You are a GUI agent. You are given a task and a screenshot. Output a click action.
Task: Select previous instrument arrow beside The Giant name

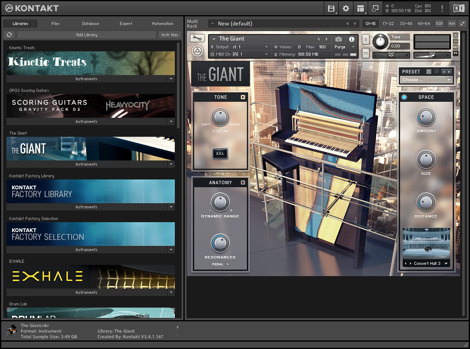[319, 39]
